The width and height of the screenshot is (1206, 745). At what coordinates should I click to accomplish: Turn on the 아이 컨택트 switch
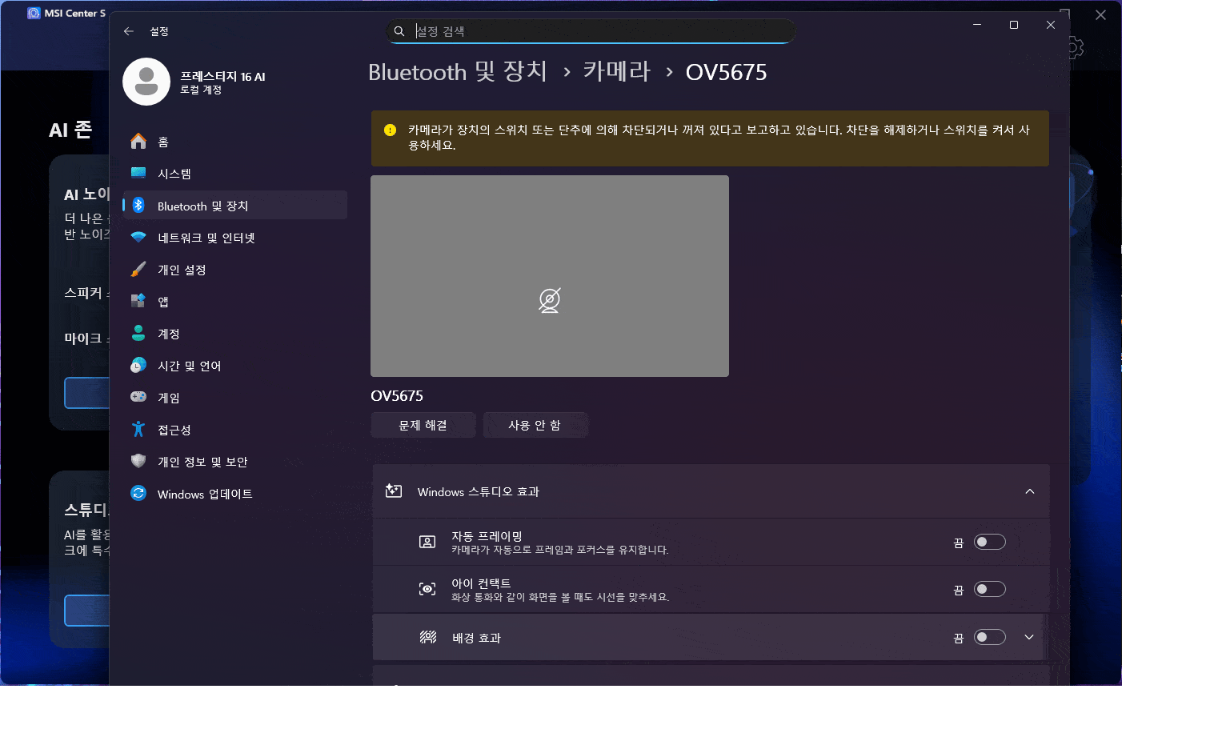click(989, 590)
